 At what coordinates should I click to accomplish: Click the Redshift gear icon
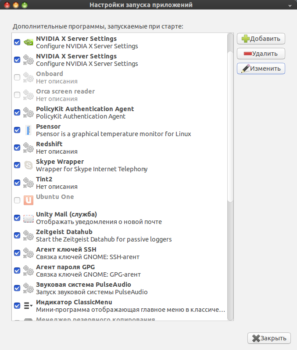coord(29,148)
